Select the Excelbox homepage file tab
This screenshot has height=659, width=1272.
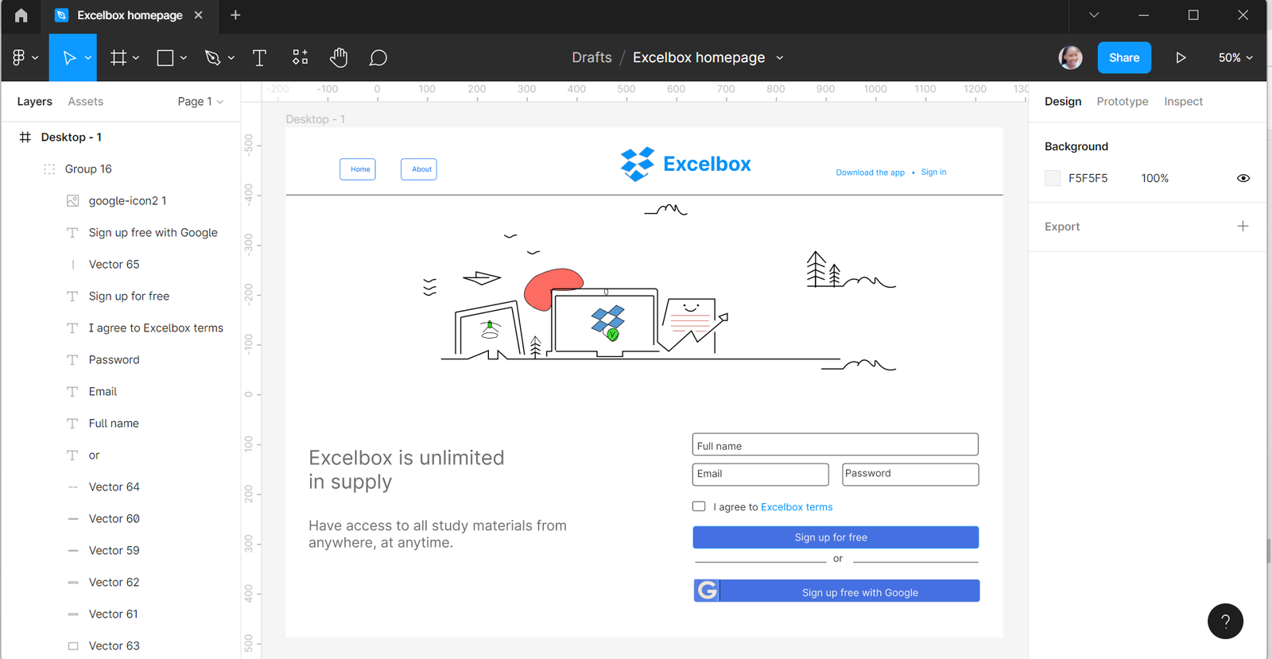click(x=130, y=15)
